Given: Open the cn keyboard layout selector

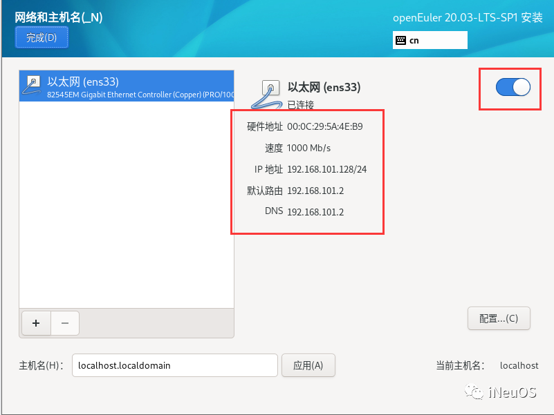Looking at the screenshot, I should 430,40.
